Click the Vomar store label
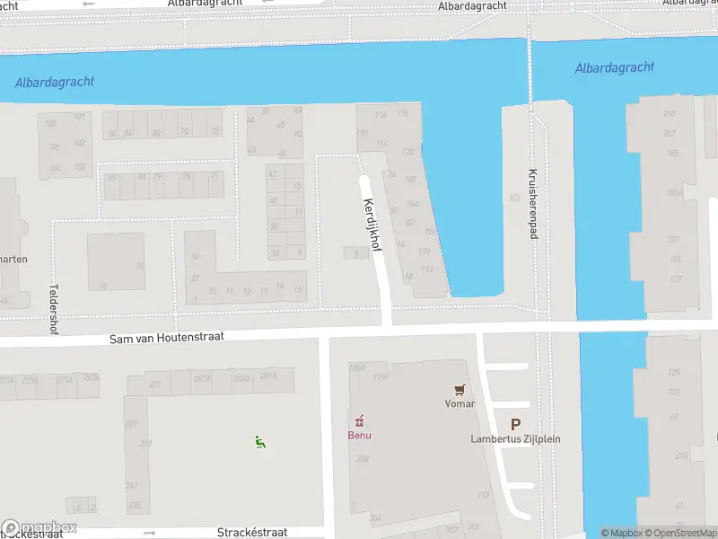 coord(460,403)
